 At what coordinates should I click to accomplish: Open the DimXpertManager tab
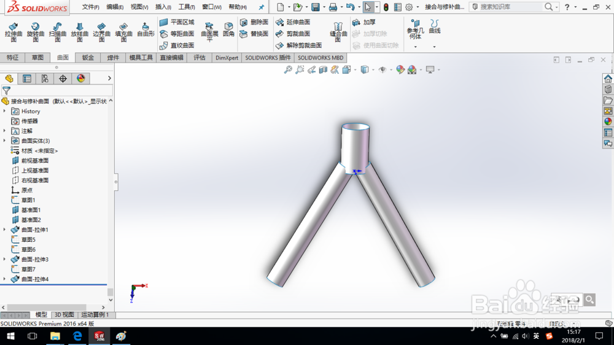click(x=63, y=79)
